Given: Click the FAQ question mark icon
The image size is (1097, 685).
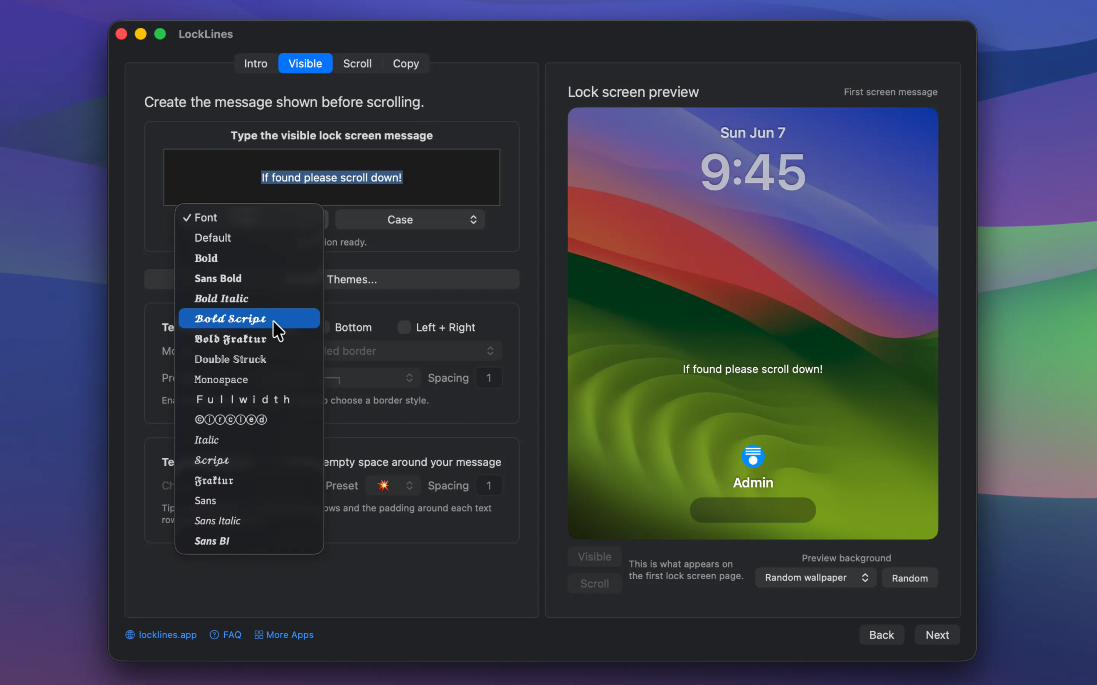Looking at the screenshot, I should pyautogui.click(x=214, y=635).
